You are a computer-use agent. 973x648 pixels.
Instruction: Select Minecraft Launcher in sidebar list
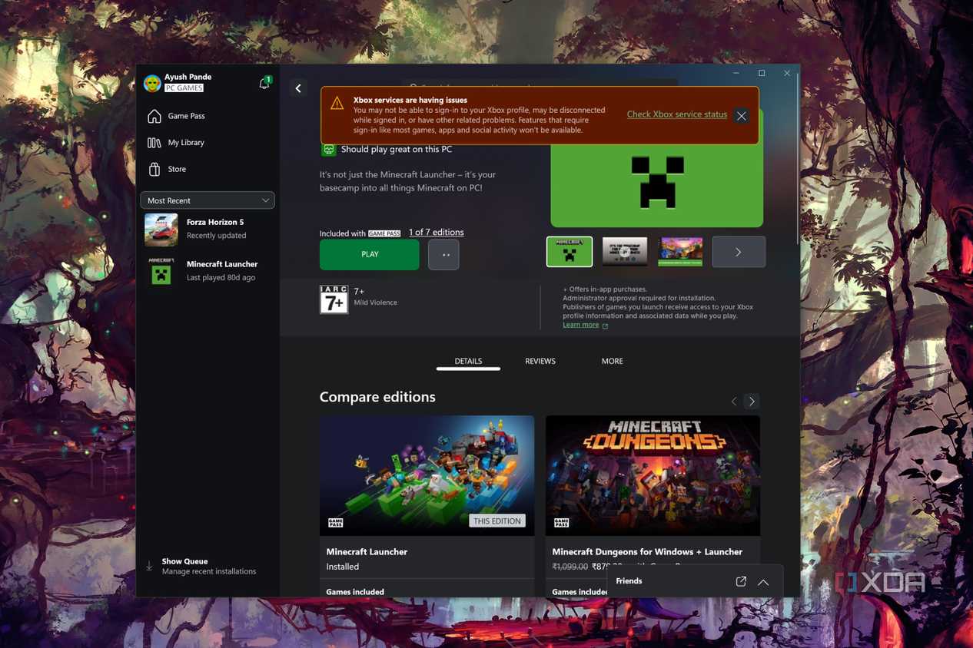208,271
